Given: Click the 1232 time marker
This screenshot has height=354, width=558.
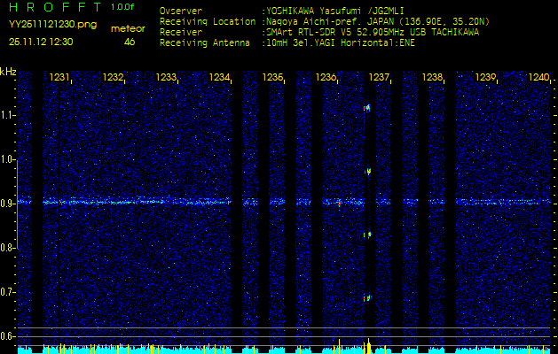Looking at the screenshot, I should [113, 77].
